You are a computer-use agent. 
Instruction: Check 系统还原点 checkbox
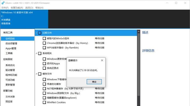44,68
